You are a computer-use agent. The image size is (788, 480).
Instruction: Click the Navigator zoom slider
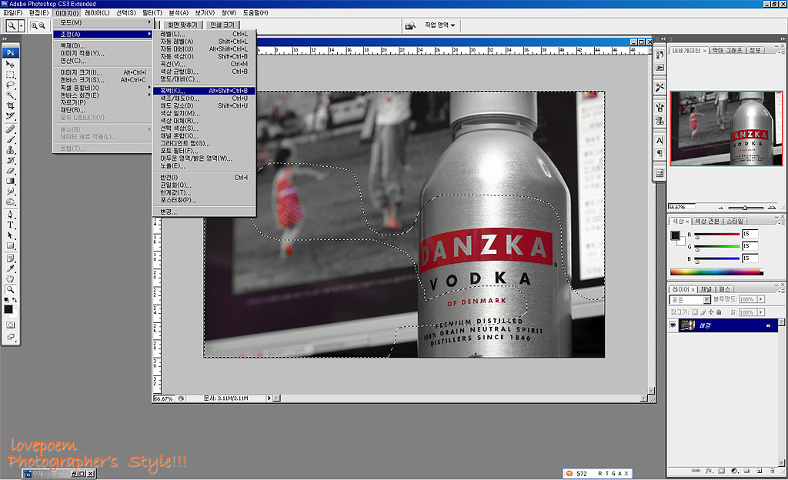[745, 208]
